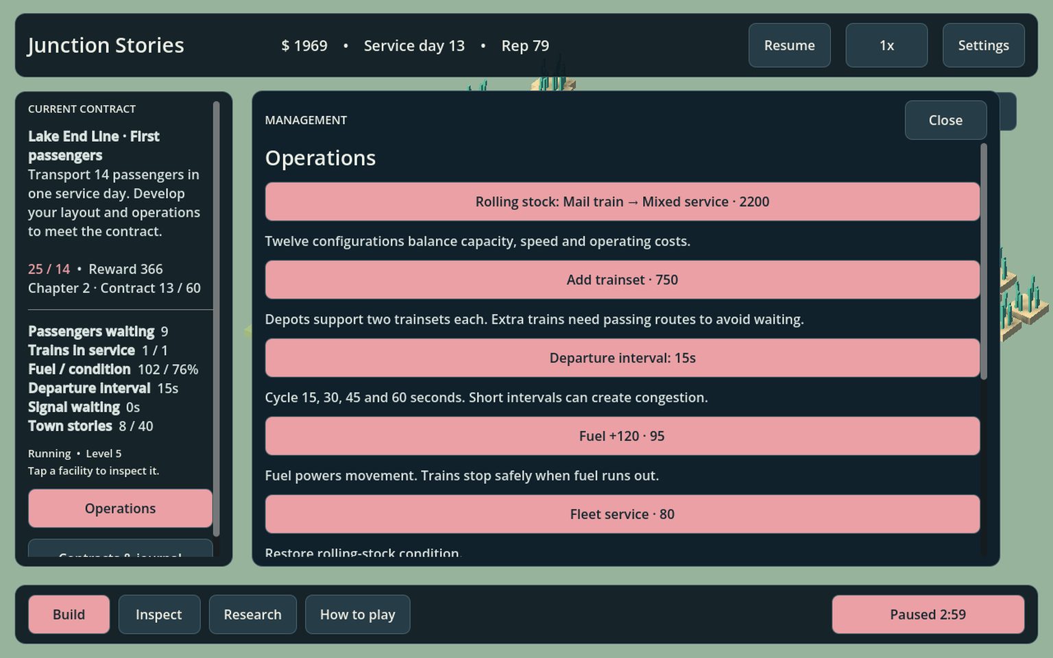Viewport: 1053px width, 658px height.
Task: Click the Fuel / condition 102 / 76% stat
Action: click(113, 369)
